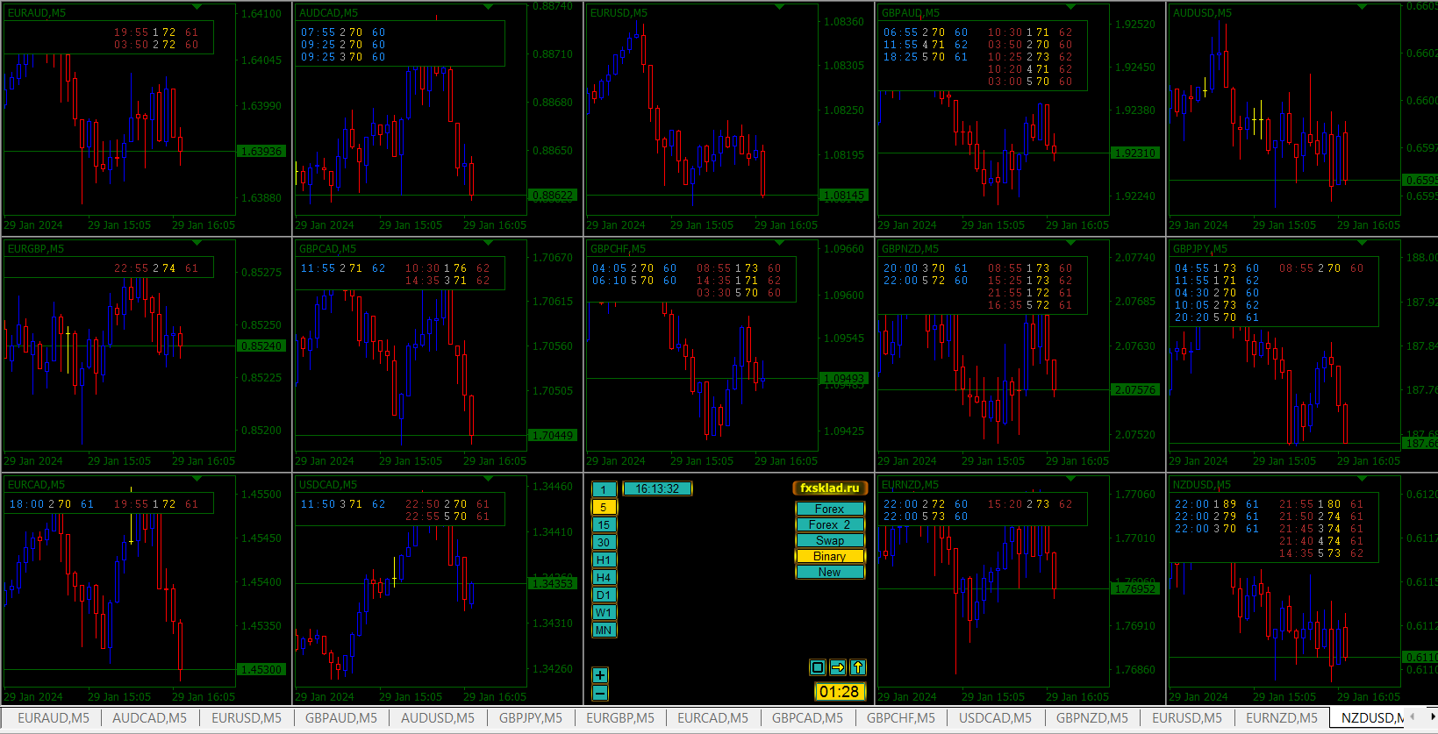
Task: Click the plus zoom-in icon
Action: 600,674
